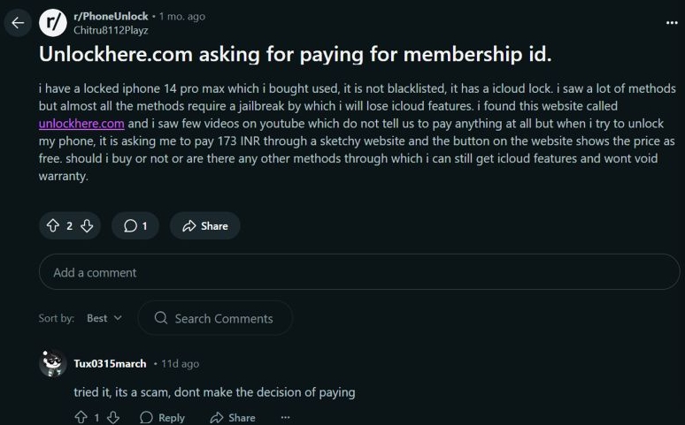
Task: Open the r/PhoneUnlock community avatar
Action: [x=54, y=23]
